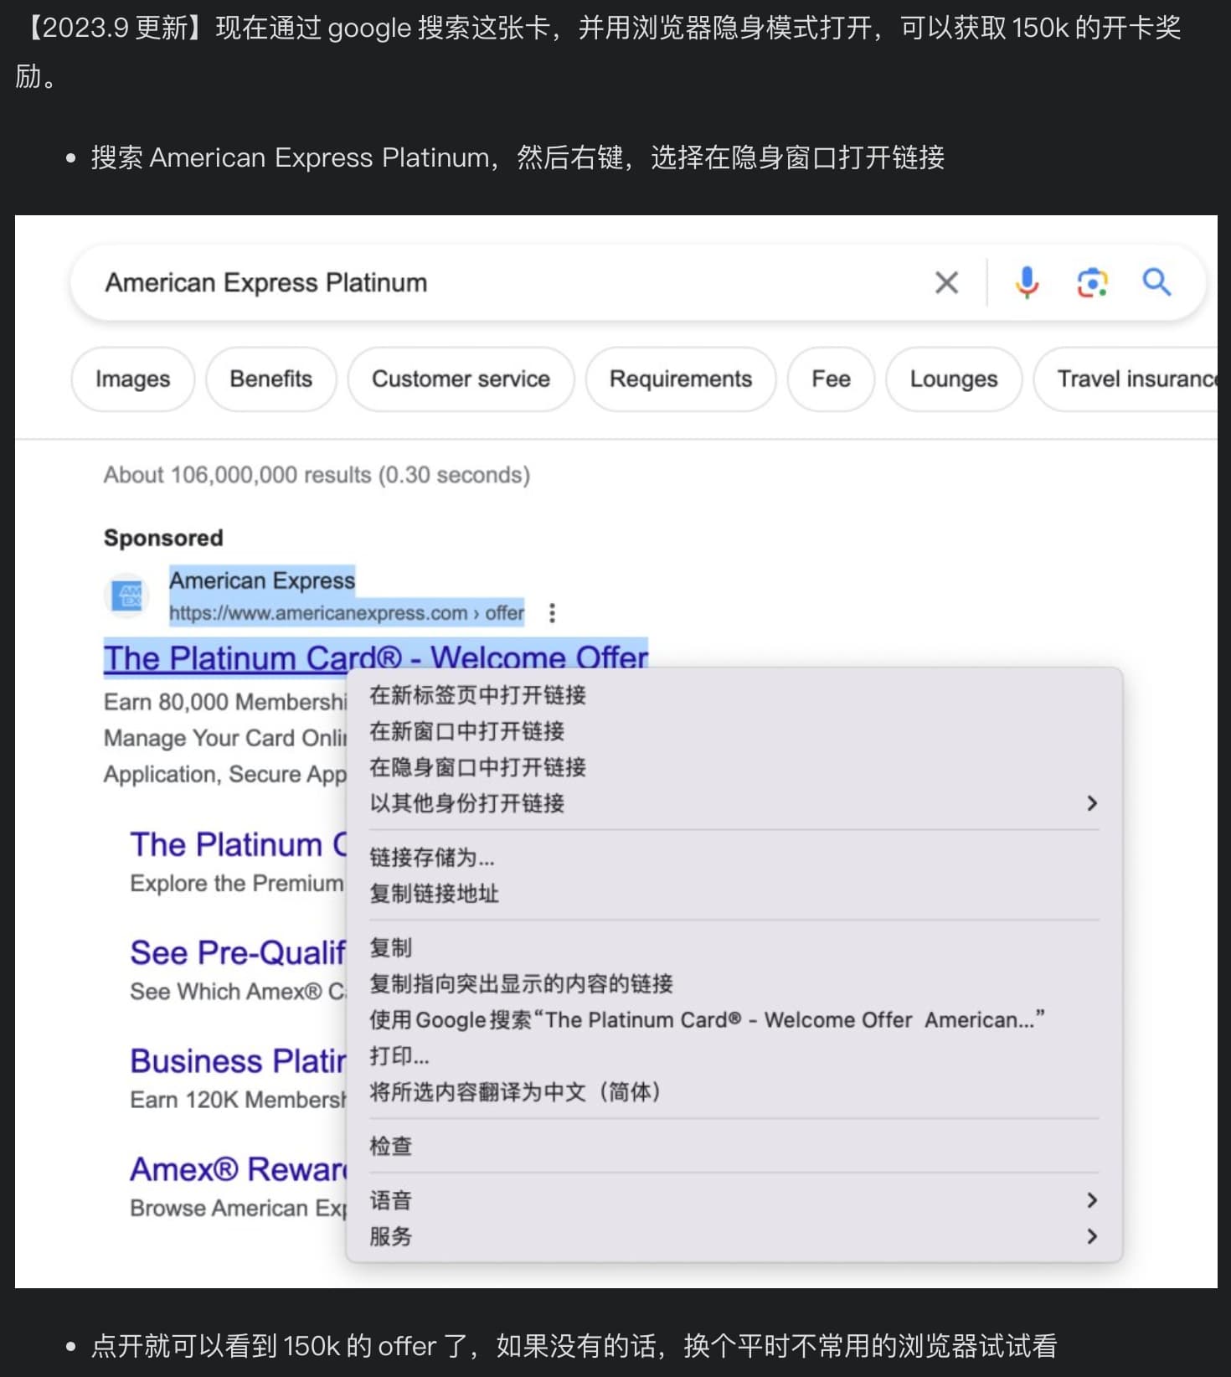Clear the search box with the X icon
1231x1377 pixels.
tap(946, 283)
